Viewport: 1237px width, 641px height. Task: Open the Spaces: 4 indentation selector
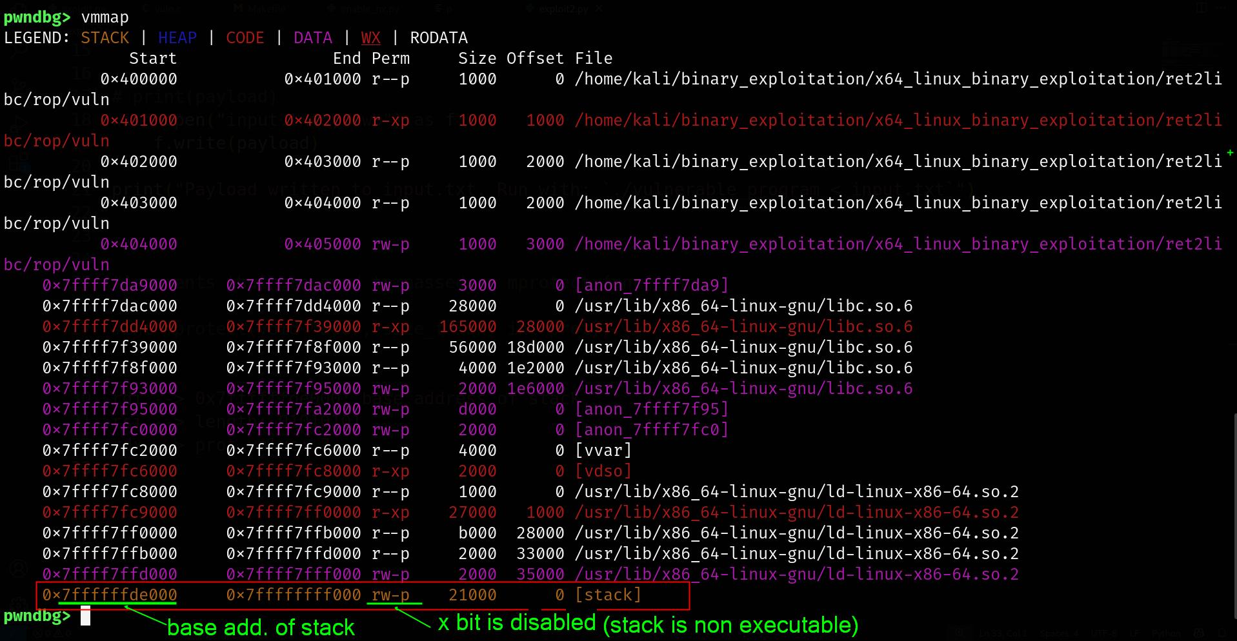1058,633
